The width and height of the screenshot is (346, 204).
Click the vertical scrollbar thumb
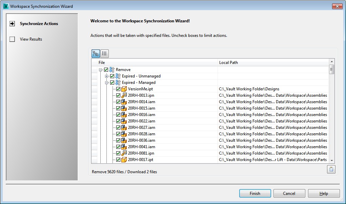pos(331,69)
